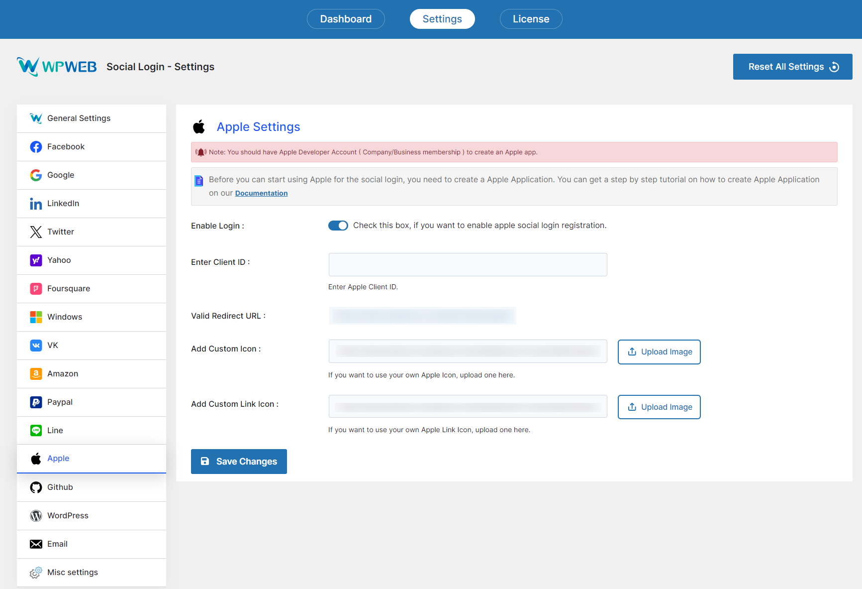This screenshot has height=589, width=862.
Task: Click the Twitter X icon
Action: [x=36, y=232]
